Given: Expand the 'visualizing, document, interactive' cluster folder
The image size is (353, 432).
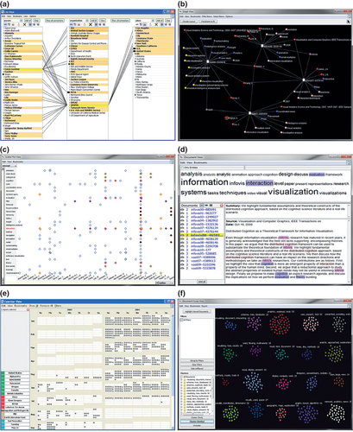Looking at the screenshot, I should pos(182,379).
